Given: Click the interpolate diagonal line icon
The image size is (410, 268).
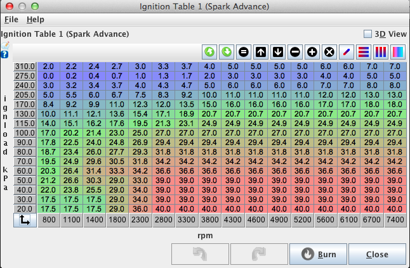Looking at the screenshot, I should point(347,51).
